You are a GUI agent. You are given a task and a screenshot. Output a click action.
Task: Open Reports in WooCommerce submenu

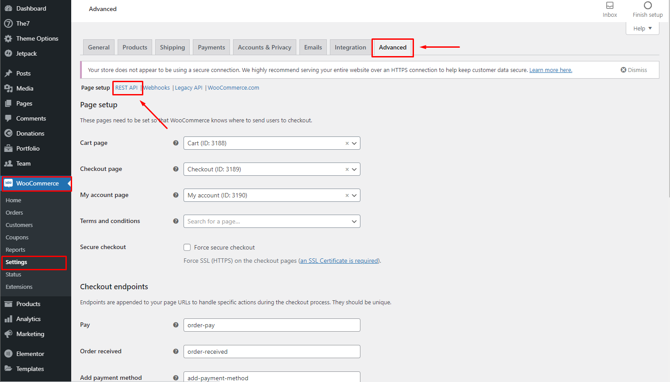(x=15, y=250)
